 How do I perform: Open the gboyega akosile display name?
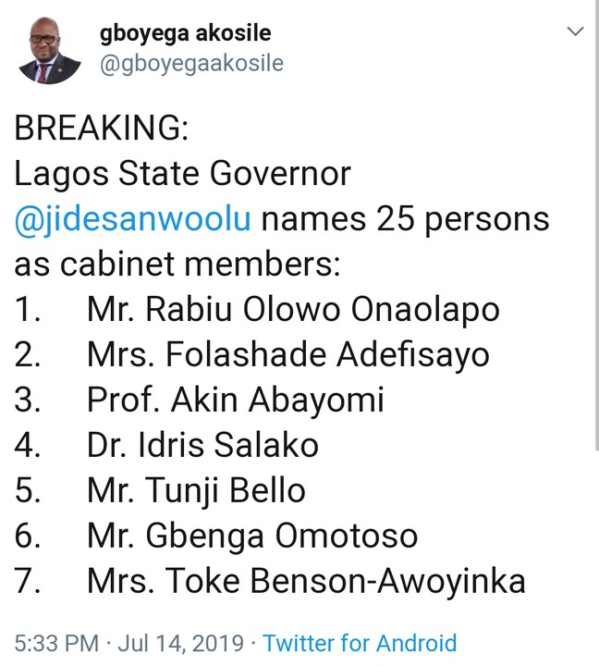pos(186,33)
